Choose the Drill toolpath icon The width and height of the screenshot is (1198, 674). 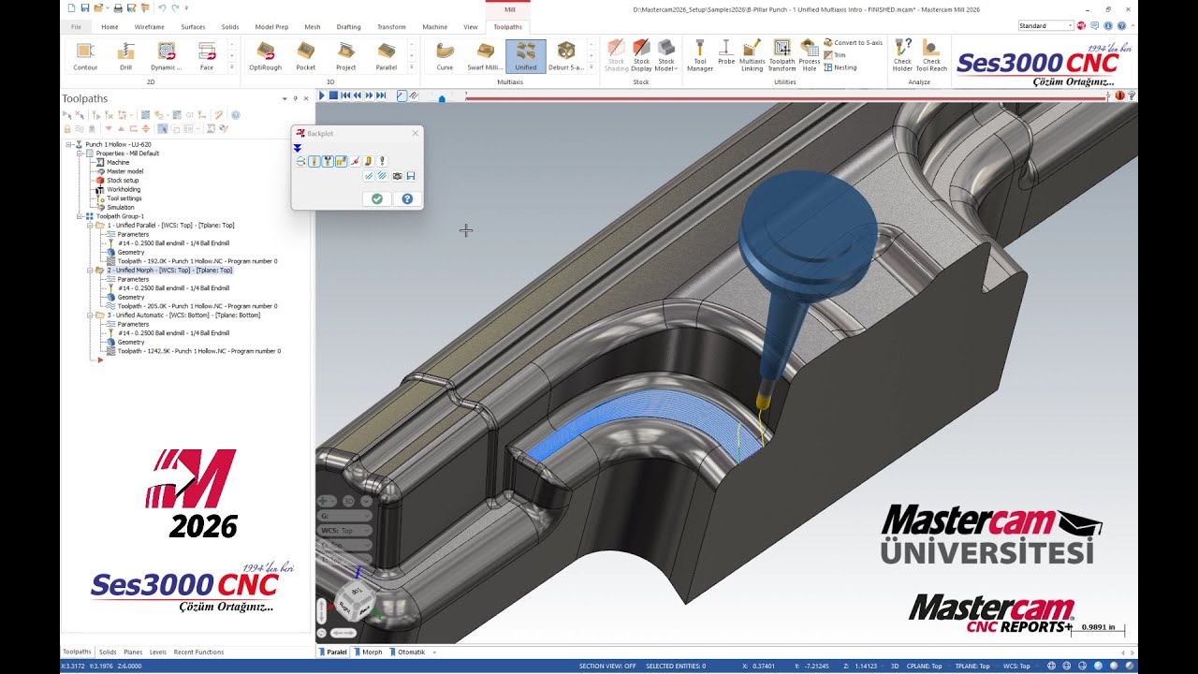[125, 56]
